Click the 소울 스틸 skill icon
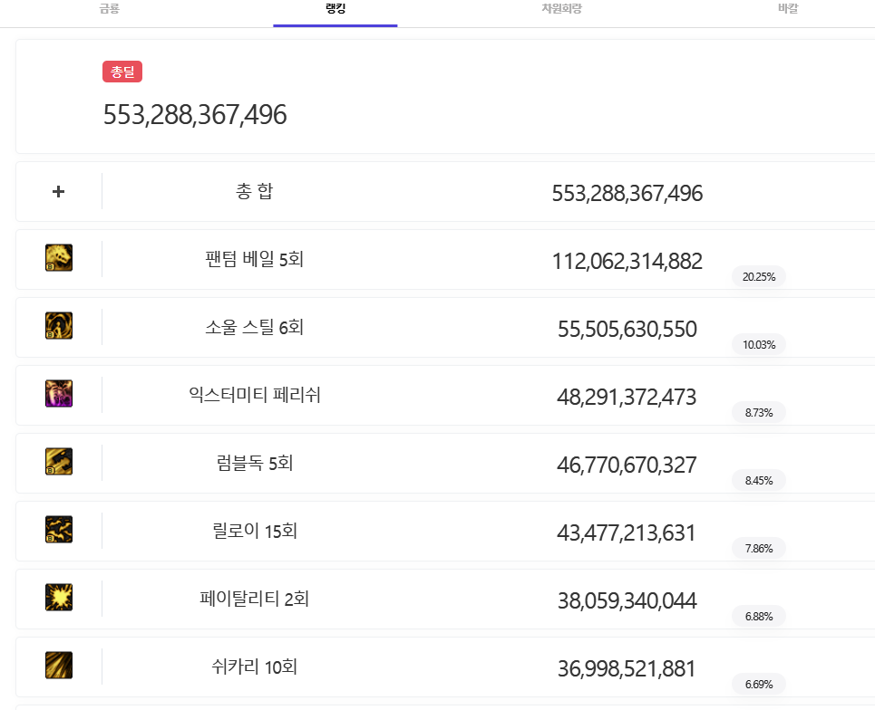The image size is (875, 710). (x=59, y=326)
